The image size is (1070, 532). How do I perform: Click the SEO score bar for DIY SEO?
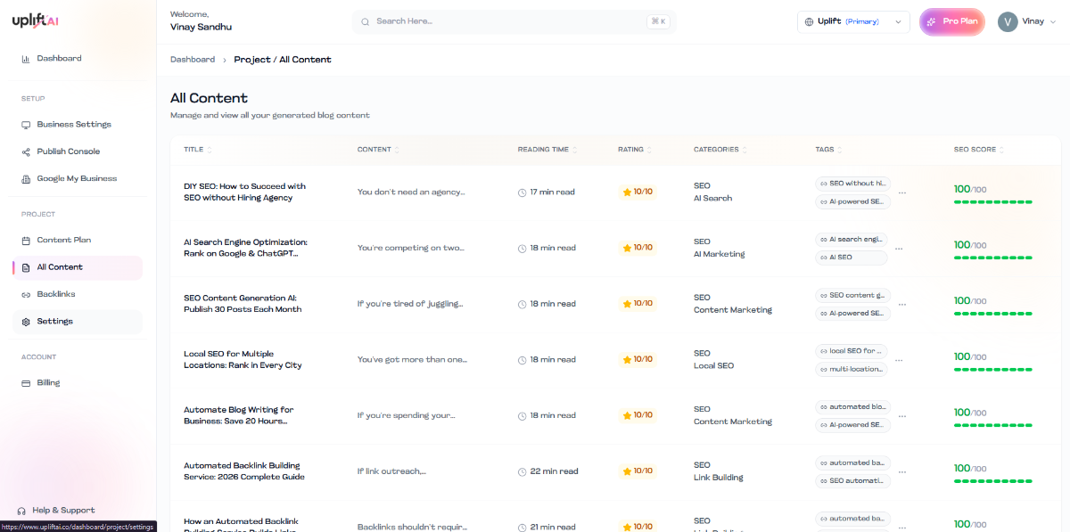(x=993, y=202)
